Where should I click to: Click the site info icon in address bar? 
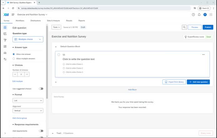click(19, 8)
